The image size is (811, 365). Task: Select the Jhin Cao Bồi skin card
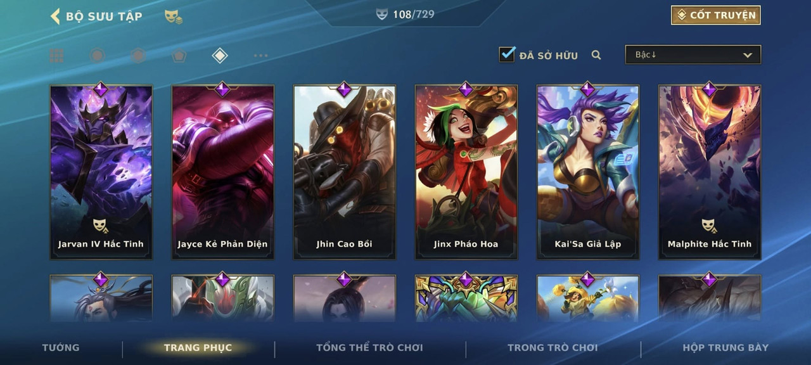click(x=345, y=172)
